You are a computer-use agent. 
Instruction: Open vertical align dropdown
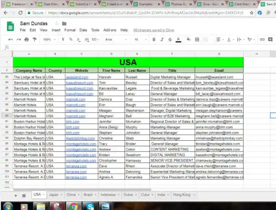click(x=230, y=39)
